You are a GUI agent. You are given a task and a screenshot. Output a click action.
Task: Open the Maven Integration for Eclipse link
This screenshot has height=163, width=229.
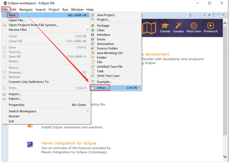[x=69, y=143]
